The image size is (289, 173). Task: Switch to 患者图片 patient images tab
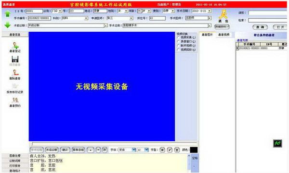[207, 35]
